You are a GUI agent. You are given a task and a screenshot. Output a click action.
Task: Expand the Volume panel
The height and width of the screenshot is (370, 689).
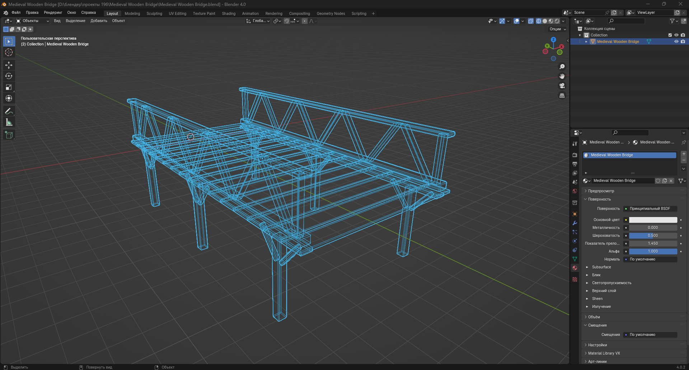[x=594, y=317]
